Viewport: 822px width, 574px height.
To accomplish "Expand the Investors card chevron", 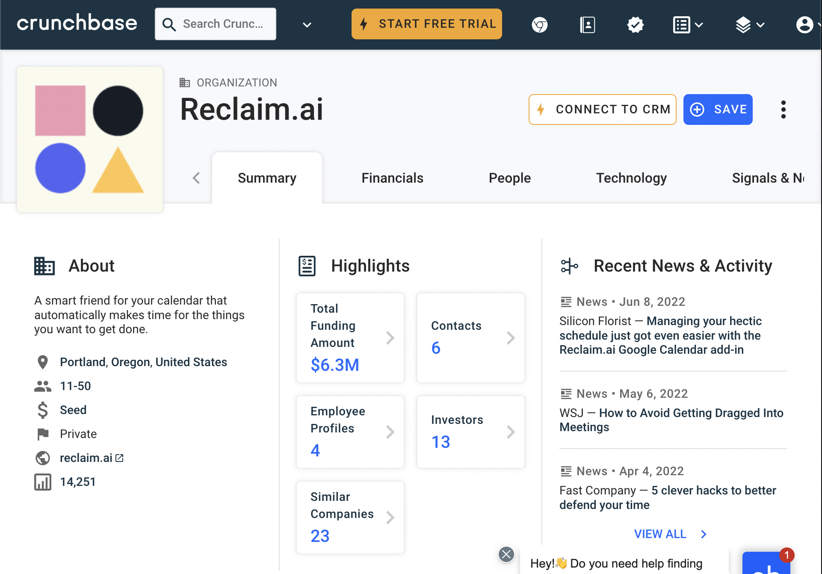I will (511, 432).
